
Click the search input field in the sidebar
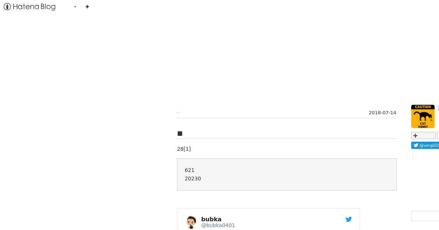pyautogui.click(x=425, y=216)
